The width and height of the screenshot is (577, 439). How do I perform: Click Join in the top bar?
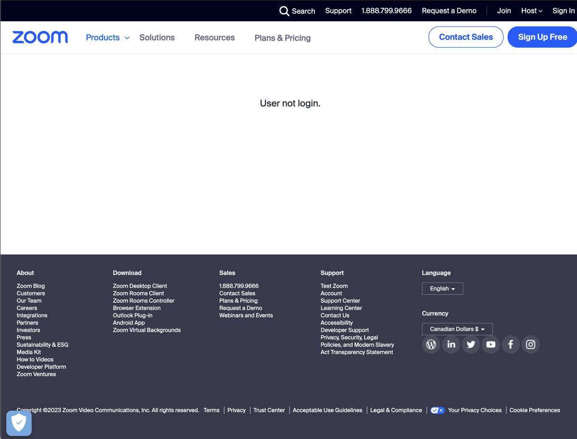[504, 11]
